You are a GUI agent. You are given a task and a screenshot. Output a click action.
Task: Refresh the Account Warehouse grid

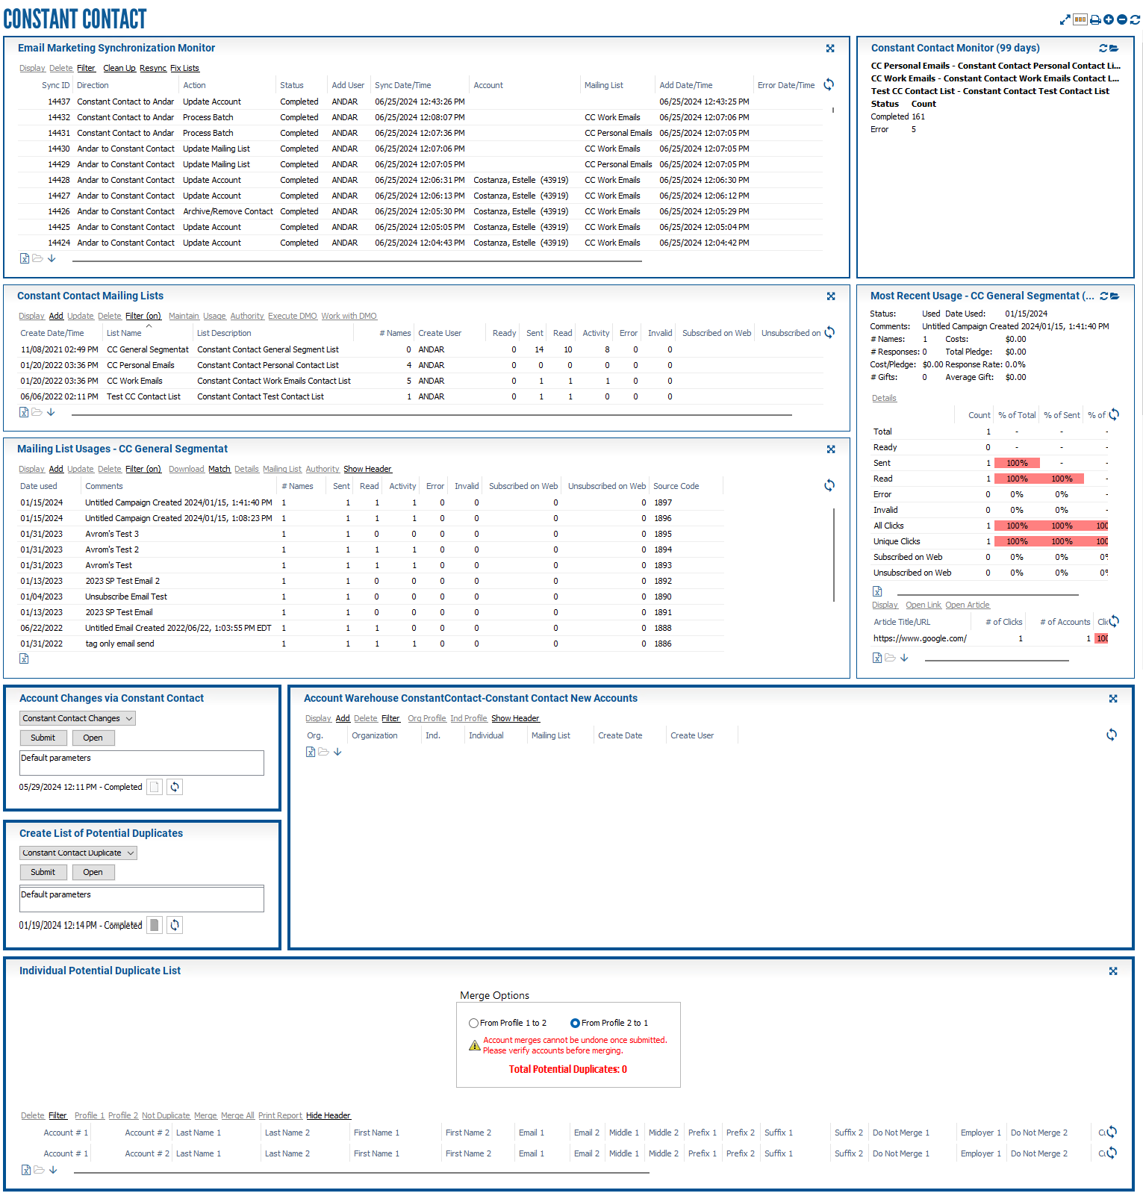click(x=1112, y=735)
